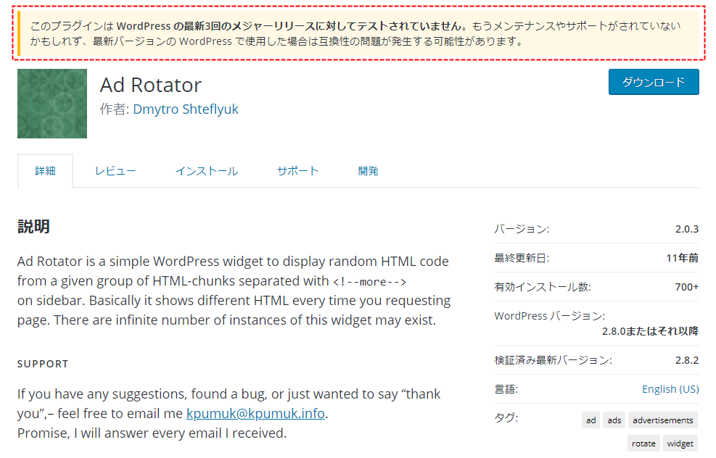The height and width of the screenshot is (458, 716).
Task: Open the English (US) language link
Action: pyautogui.click(x=670, y=389)
